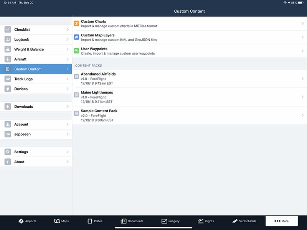The height and width of the screenshot is (230, 307).
Task: Open the Abandoned Airfields content pack
Action: [x=190, y=79]
